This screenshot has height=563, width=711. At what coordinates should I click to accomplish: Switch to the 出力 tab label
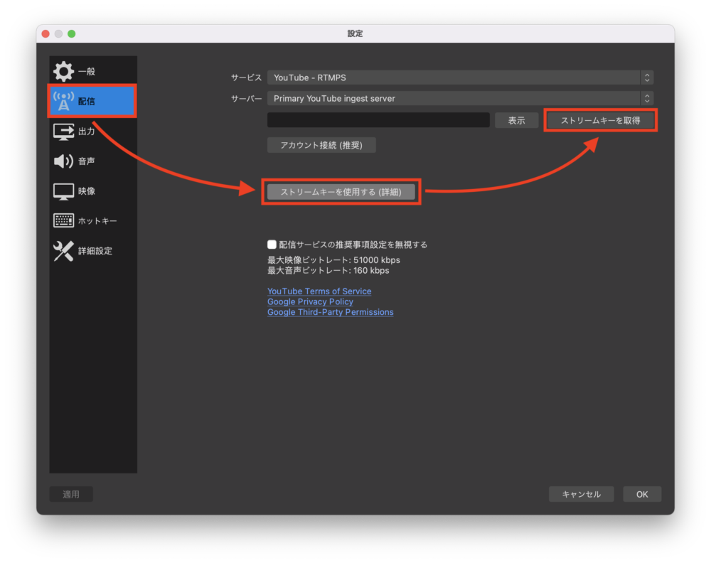[x=87, y=132]
